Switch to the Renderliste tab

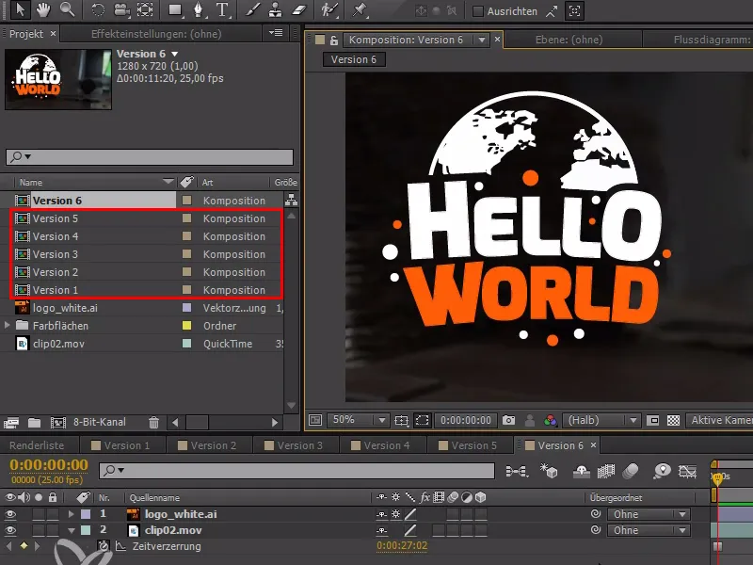coord(37,445)
